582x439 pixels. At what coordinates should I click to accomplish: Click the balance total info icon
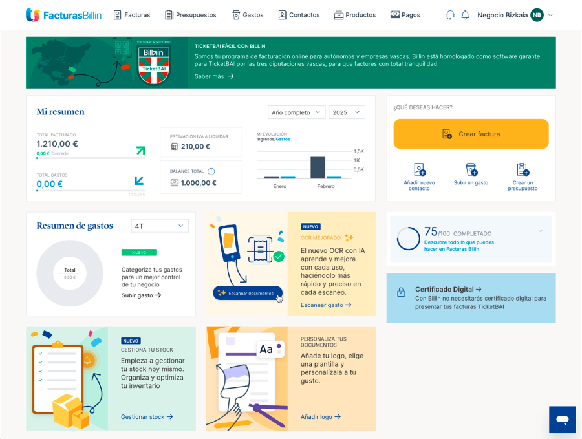coord(211,171)
